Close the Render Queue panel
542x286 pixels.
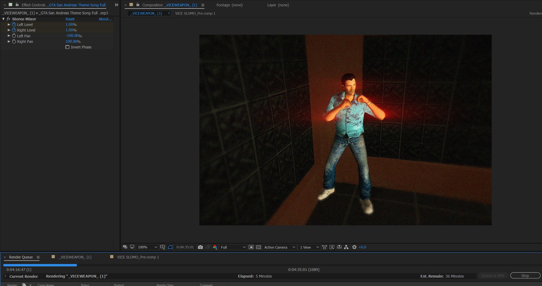5,257
